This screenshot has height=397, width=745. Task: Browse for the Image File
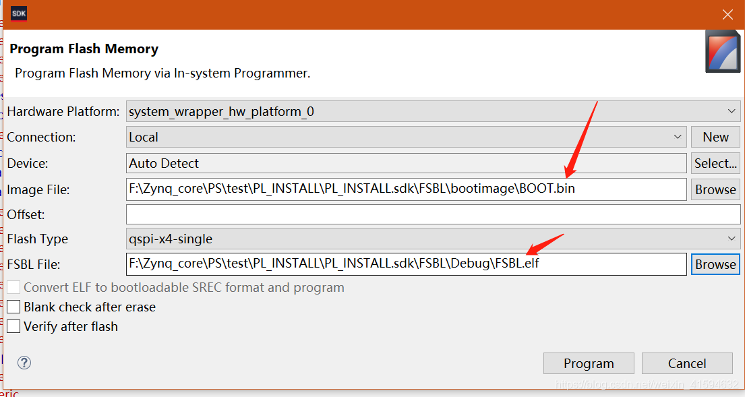[x=715, y=189]
